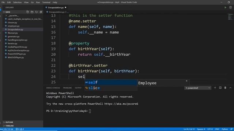
Task: Select the 'slice' autocomplete suggestion
Action: (x=111, y=88)
